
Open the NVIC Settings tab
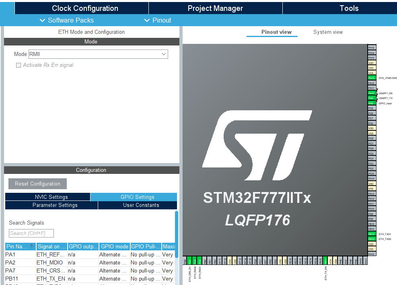click(x=47, y=197)
